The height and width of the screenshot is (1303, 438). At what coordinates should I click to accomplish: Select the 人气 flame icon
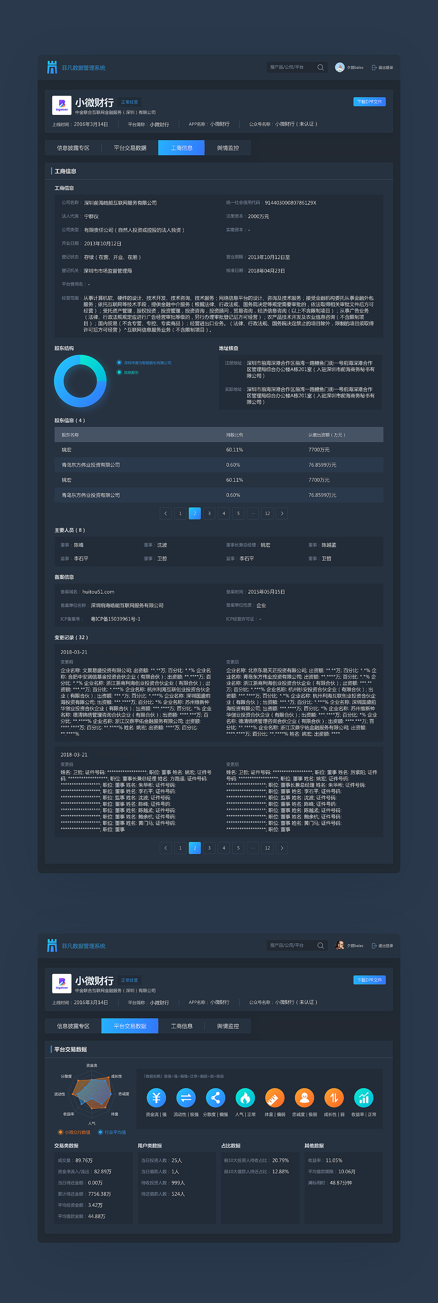[x=245, y=1098]
